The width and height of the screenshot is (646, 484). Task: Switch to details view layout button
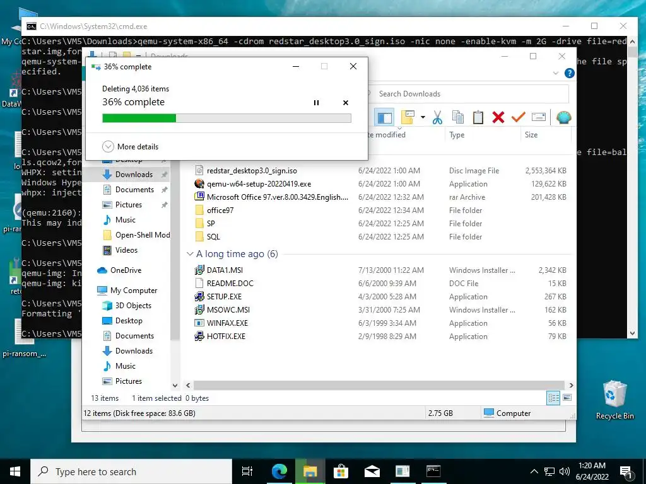[553, 398]
